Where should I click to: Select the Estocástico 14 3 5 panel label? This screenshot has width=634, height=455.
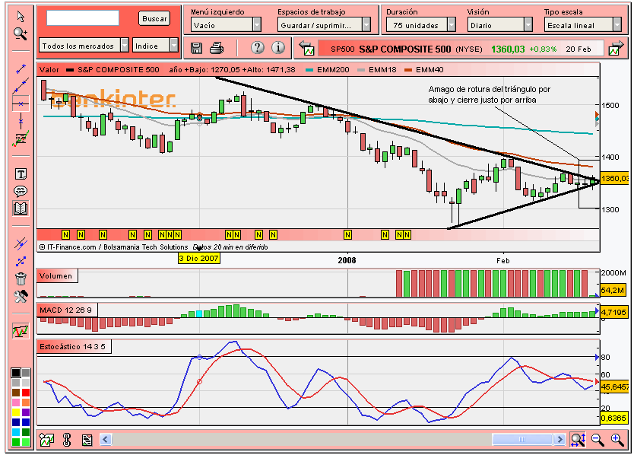click(x=73, y=346)
